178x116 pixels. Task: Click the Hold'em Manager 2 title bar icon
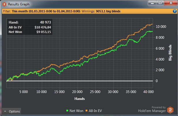4,4
